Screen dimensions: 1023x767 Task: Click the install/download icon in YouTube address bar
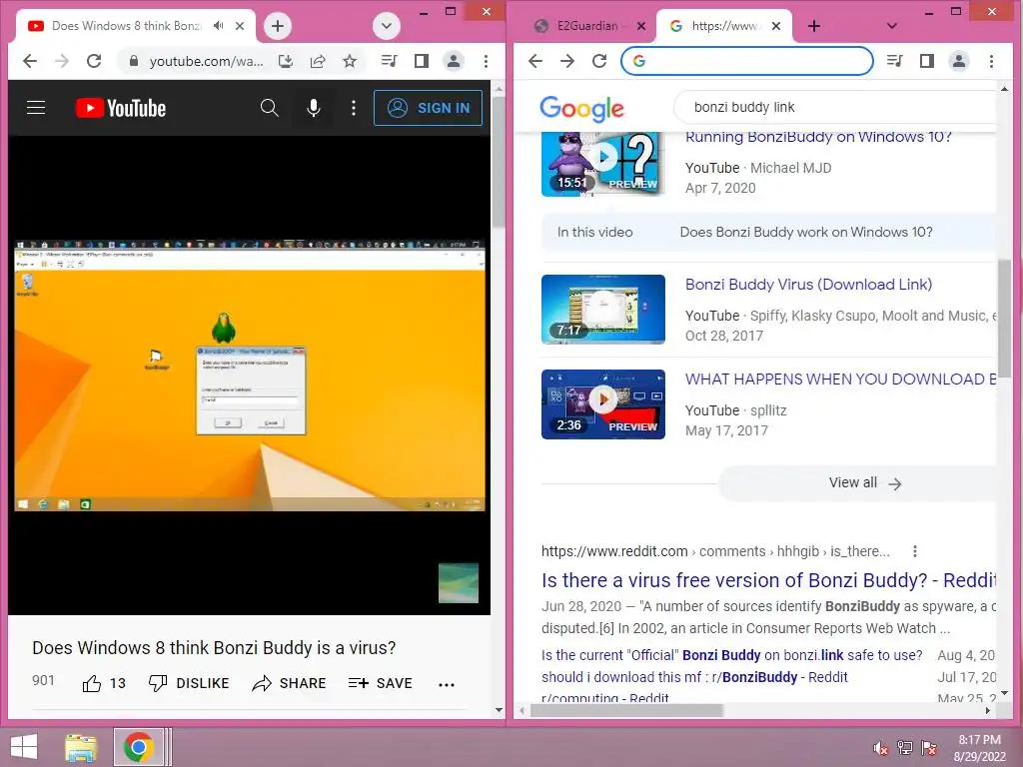click(x=286, y=61)
